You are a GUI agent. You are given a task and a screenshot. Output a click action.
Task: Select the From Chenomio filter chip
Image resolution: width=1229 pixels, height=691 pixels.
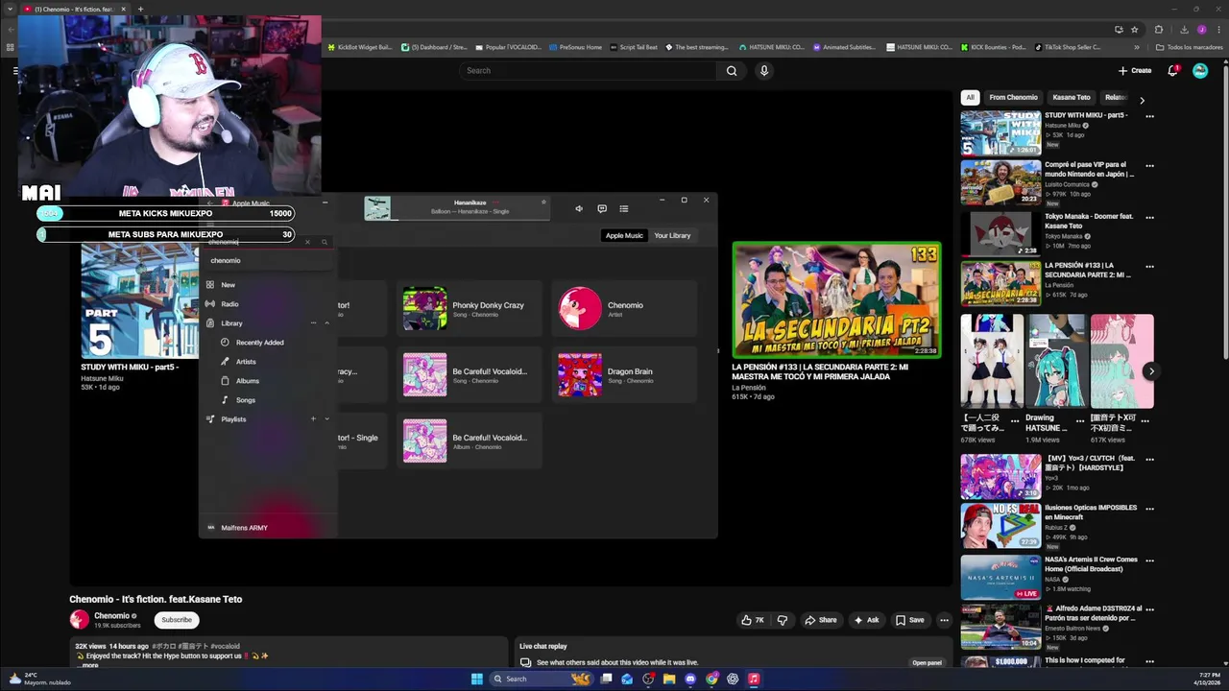coord(1013,97)
